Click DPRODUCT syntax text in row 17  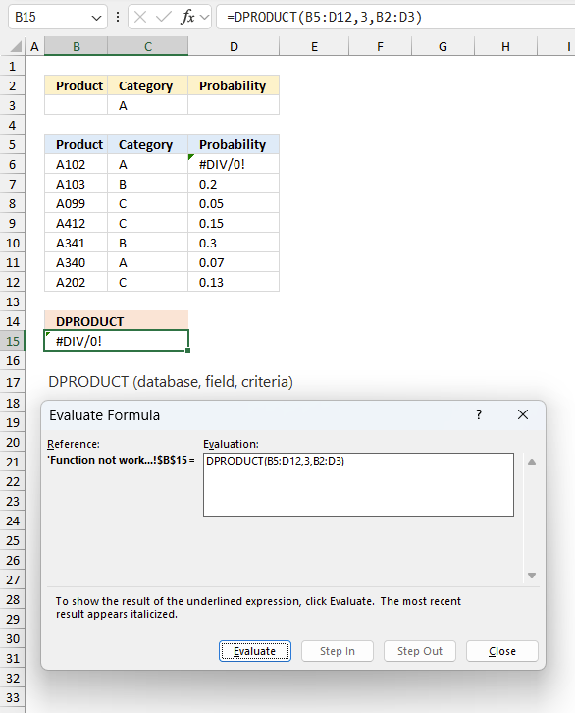(171, 381)
